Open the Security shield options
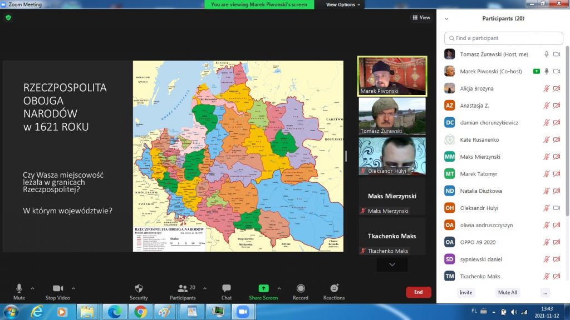Screen dimensions: 570x320 click(x=139, y=289)
